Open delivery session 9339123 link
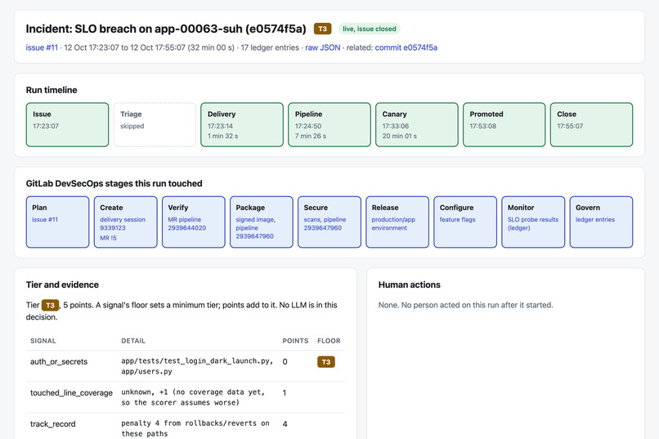The image size is (659, 439). point(123,223)
